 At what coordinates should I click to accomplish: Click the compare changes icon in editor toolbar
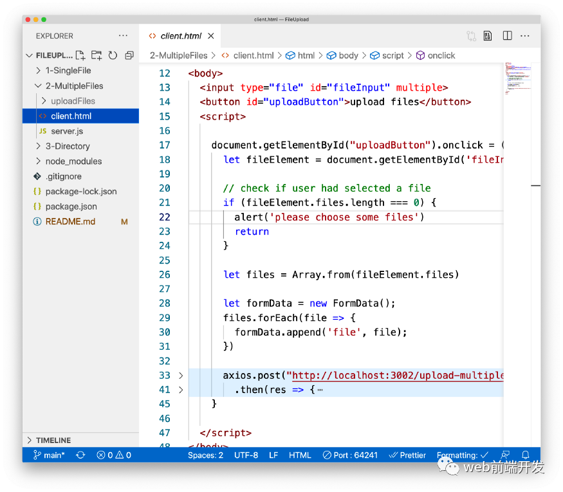point(471,36)
